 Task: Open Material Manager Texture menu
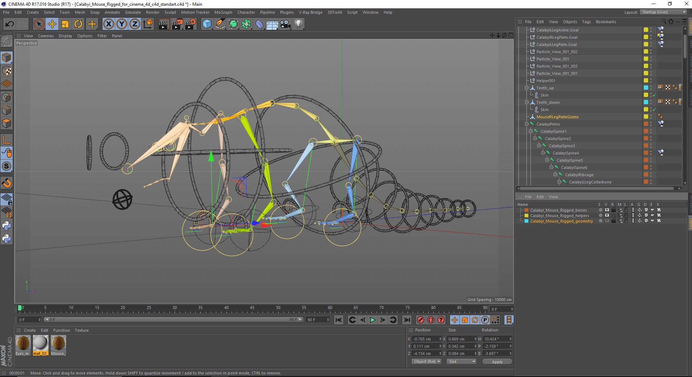(82, 330)
